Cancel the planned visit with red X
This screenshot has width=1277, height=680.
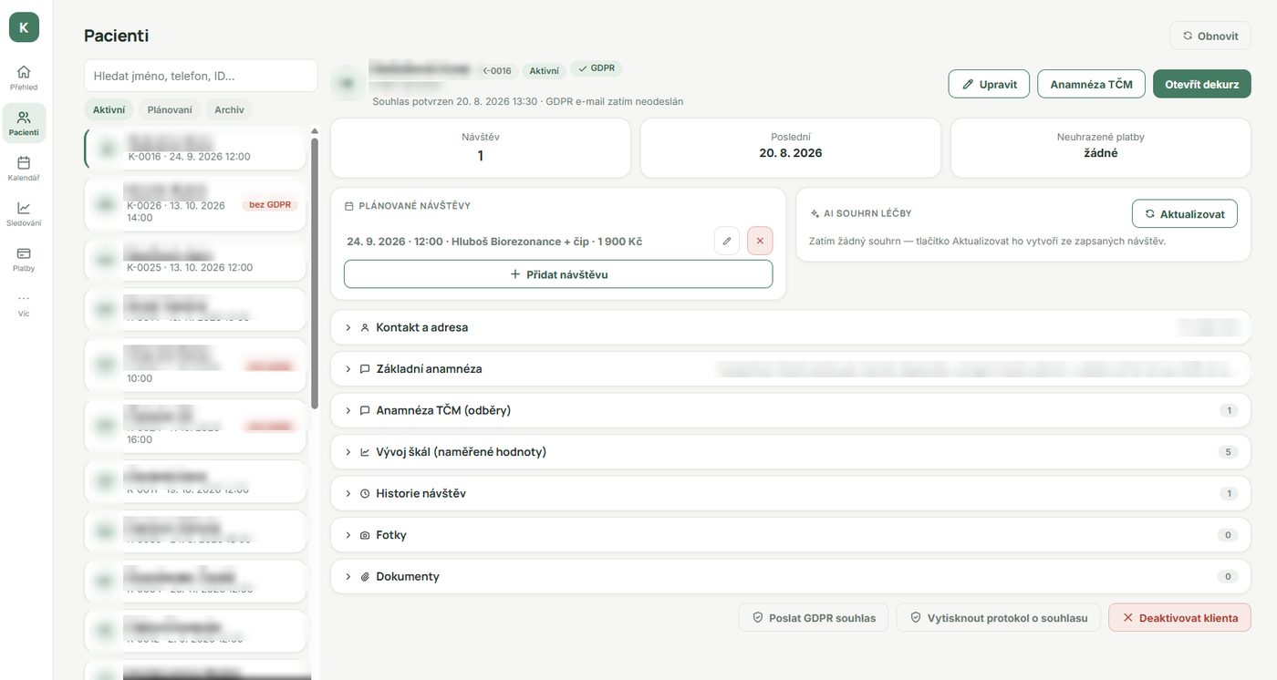point(760,242)
